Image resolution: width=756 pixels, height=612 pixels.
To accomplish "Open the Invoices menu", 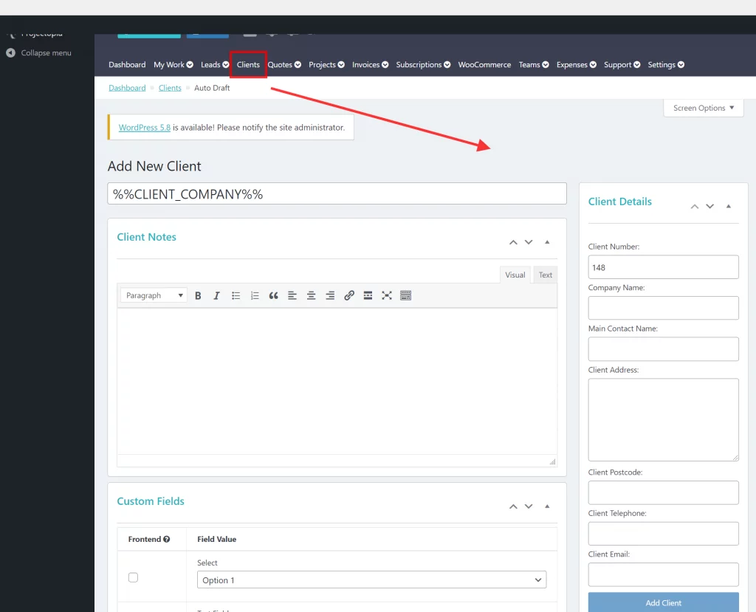I will [x=371, y=65].
